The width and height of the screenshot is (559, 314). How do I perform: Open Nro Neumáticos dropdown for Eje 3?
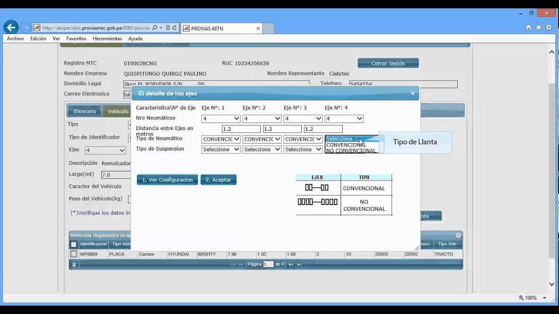point(303,119)
